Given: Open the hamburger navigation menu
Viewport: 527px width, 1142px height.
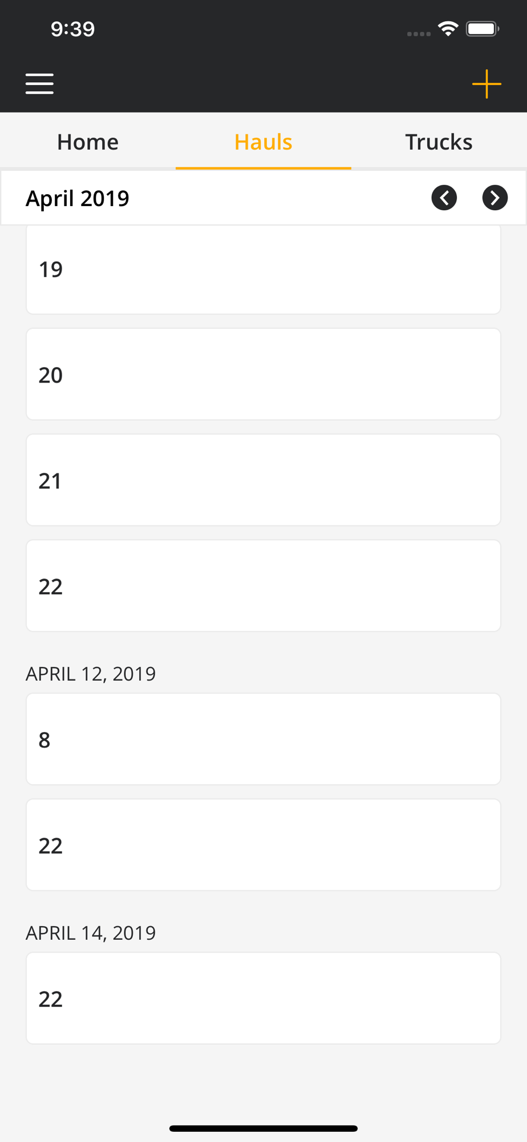Looking at the screenshot, I should point(39,83).
